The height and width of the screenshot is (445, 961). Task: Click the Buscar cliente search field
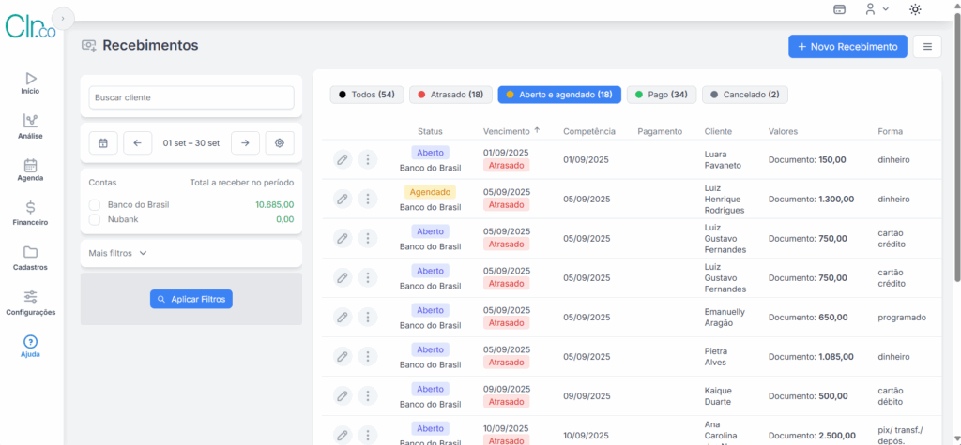click(x=191, y=97)
